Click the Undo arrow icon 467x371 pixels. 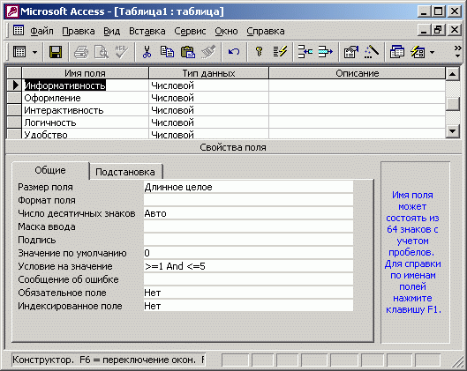(234, 52)
